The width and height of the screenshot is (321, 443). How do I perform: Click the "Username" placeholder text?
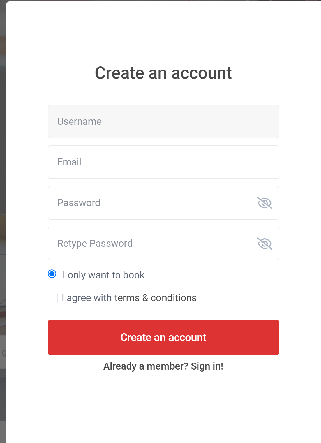(79, 121)
